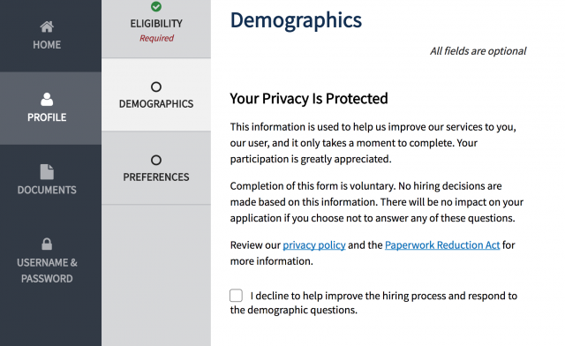The height and width of the screenshot is (346, 565).
Task: Open the privacy policy link
Action: pyautogui.click(x=314, y=245)
